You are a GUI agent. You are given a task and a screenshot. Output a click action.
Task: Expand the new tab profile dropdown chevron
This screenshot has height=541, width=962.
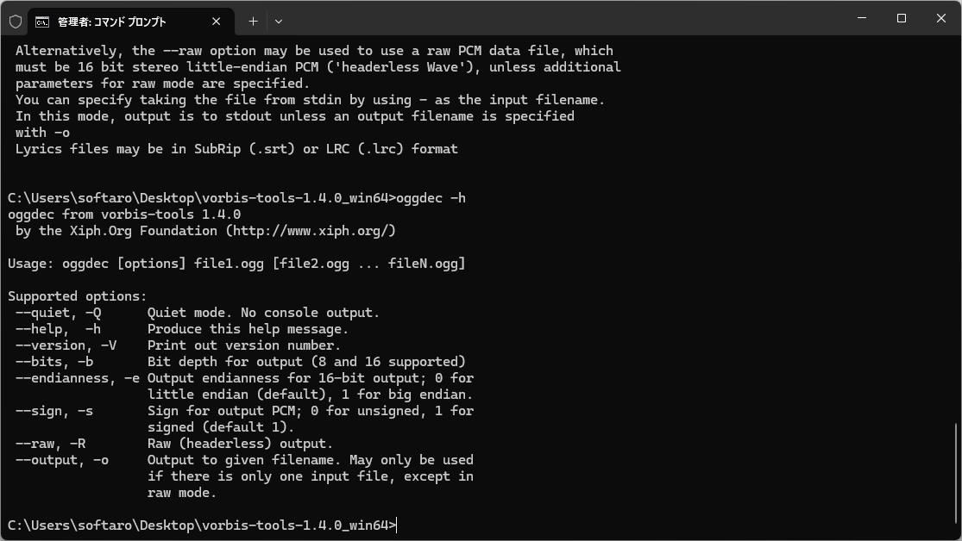(279, 22)
